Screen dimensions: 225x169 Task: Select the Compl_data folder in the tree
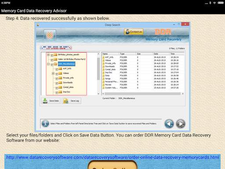pyautogui.click(x=68, y=87)
